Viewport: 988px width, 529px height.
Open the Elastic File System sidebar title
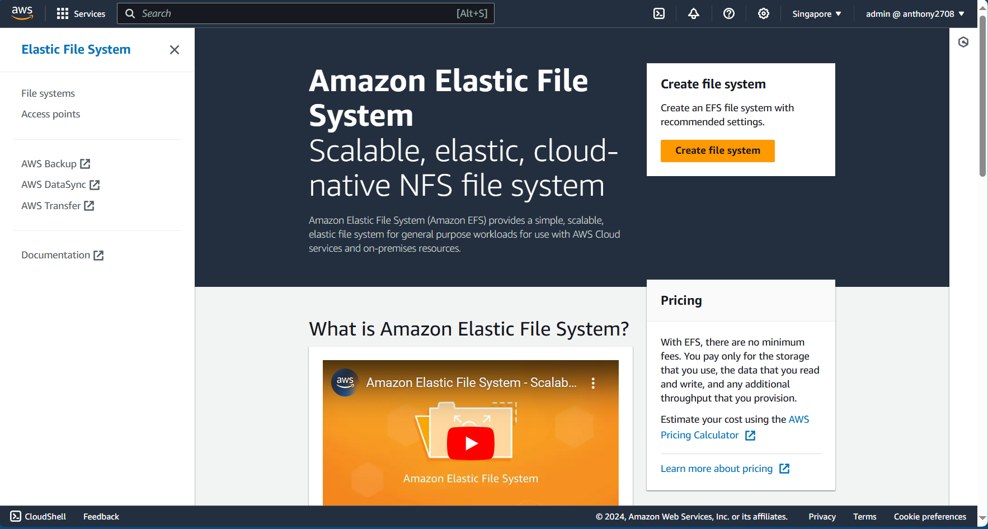tap(76, 49)
